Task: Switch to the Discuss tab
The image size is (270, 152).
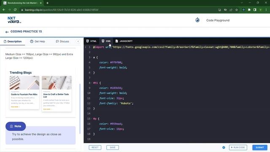Action: [62, 41]
